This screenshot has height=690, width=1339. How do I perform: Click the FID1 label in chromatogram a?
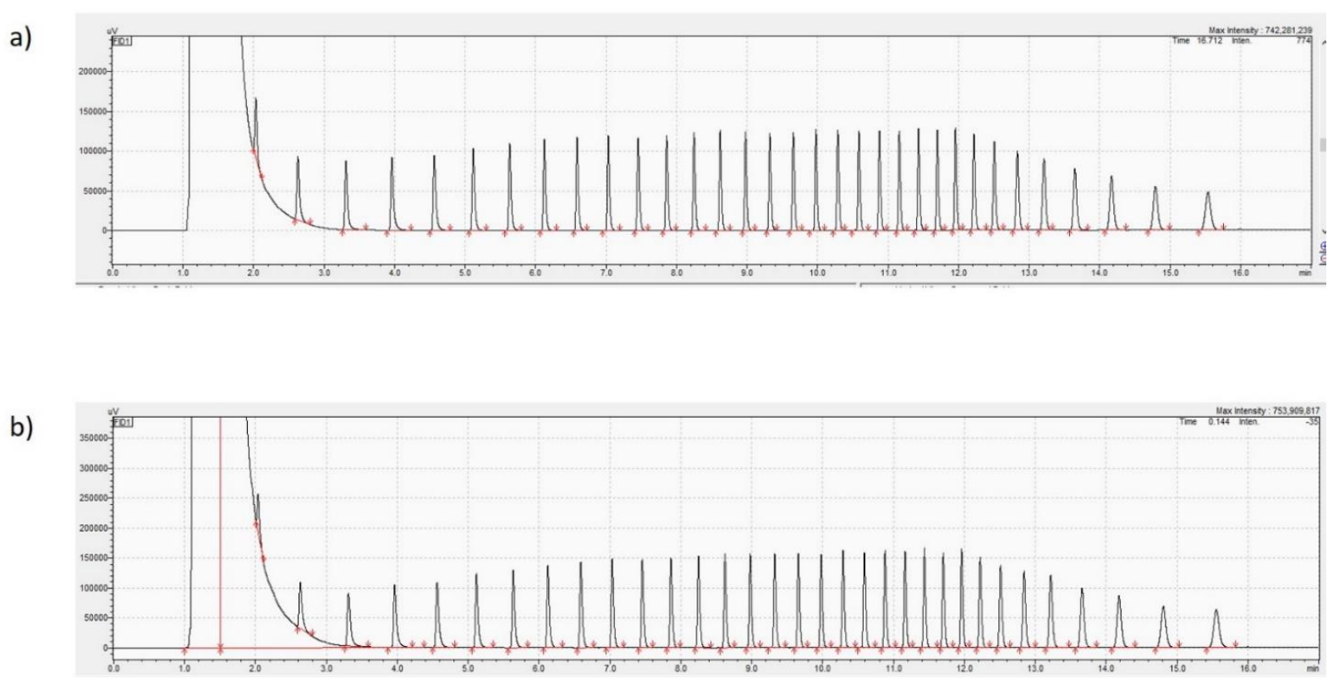coord(122,41)
